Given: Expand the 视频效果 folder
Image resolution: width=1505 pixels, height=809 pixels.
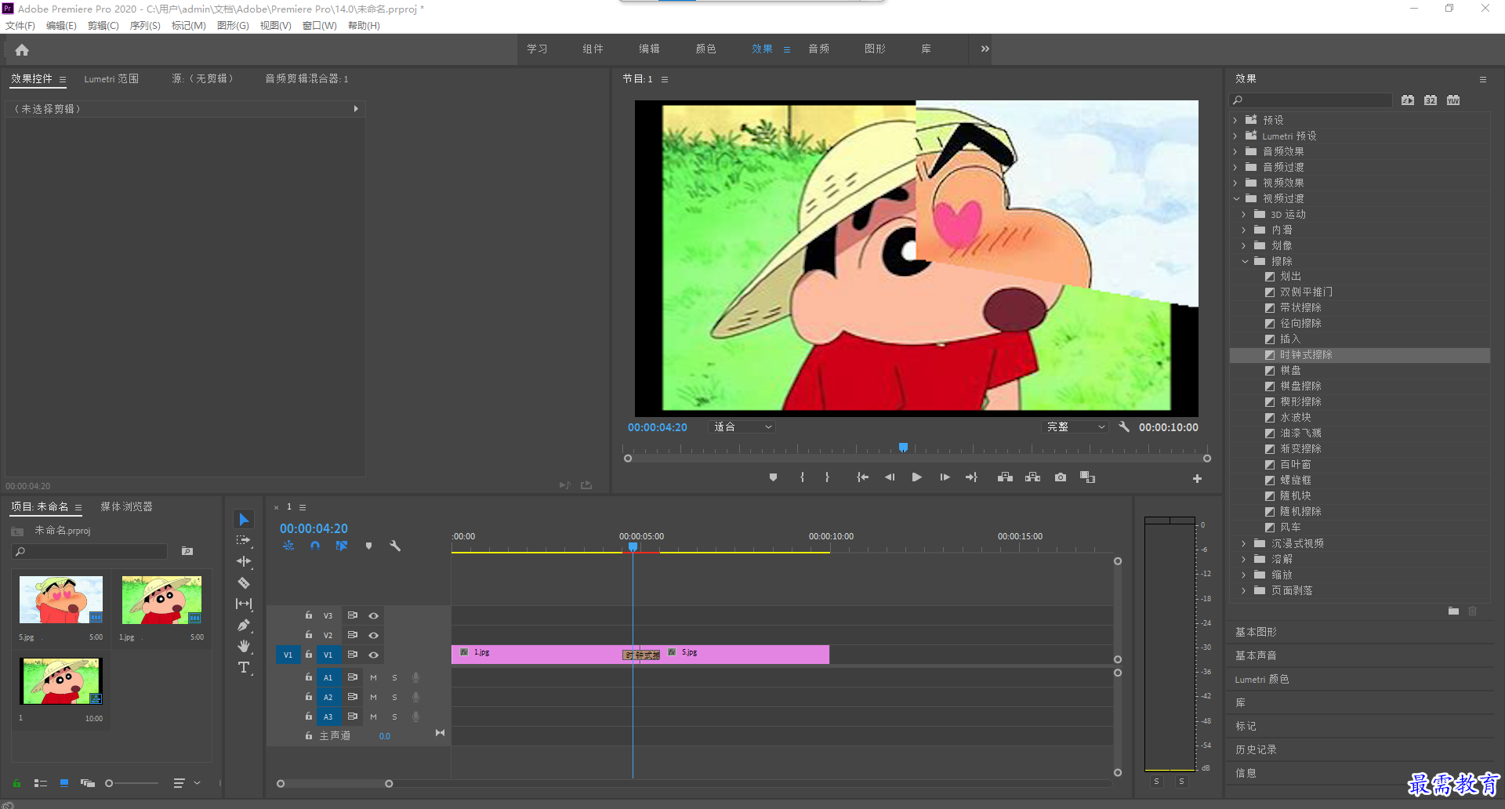Looking at the screenshot, I should click(1235, 183).
